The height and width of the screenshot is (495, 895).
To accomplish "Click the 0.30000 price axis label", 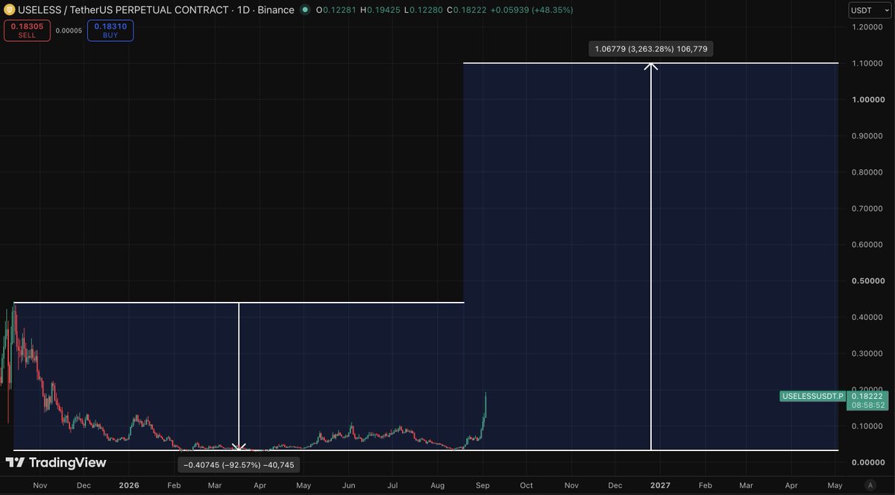I will 867,353.
